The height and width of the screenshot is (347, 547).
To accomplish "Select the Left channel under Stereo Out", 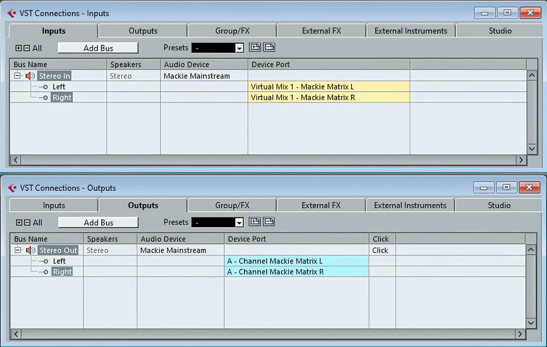I will (59, 261).
